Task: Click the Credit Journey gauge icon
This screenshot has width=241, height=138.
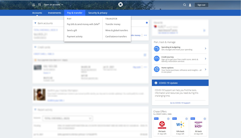Action: click(157, 59)
